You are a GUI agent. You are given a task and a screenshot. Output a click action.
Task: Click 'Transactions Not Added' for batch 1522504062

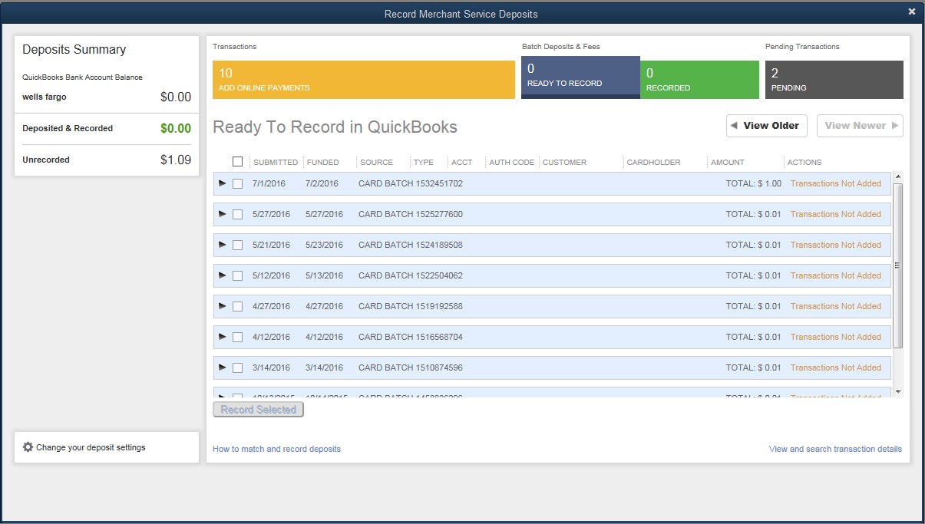[836, 275]
